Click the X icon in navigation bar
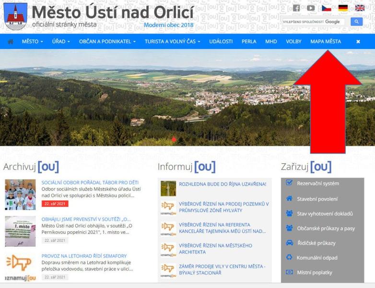Screen dimensions: 375x288 [358, 42]
